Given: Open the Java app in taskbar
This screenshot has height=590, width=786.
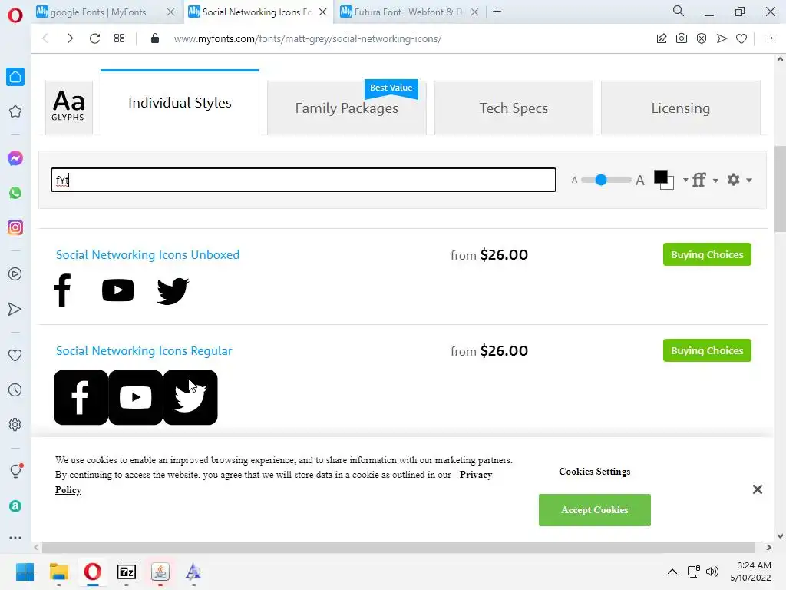Looking at the screenshot, I should pyautogui.click(x=160, y=572).
